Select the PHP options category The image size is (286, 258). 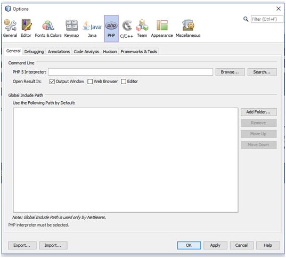pyautogui.click(x=111, y=28)
